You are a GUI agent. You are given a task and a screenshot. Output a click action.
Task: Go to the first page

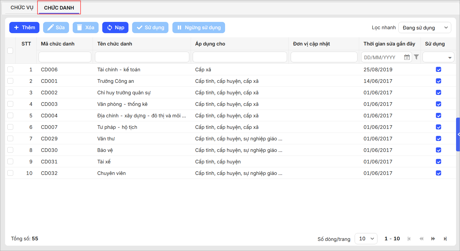coord(409,239)
